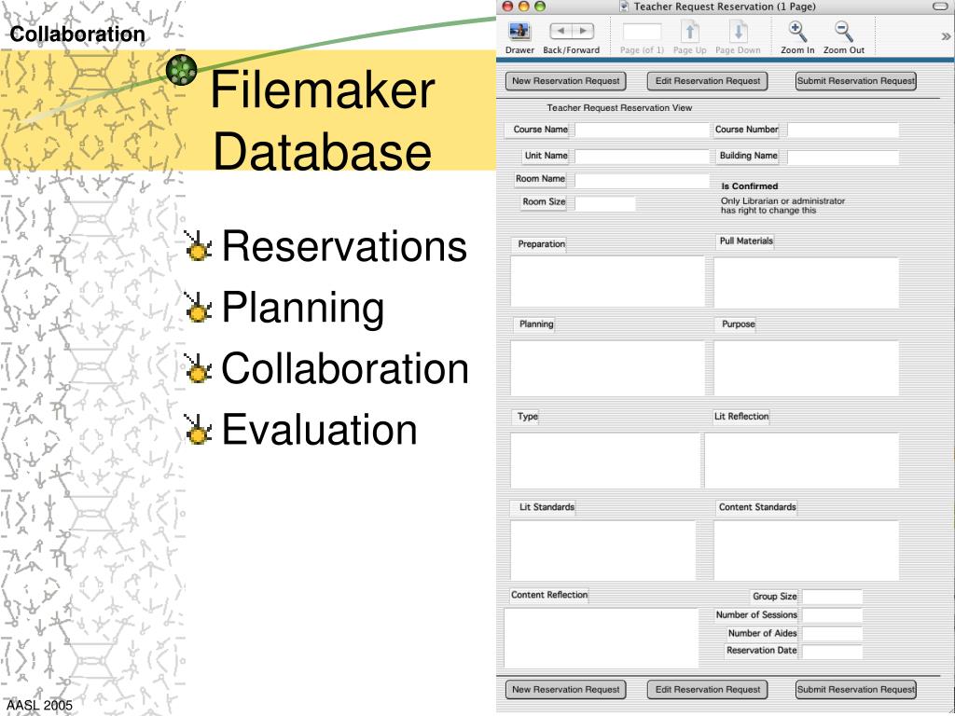
Task: Click inside the Lit Reflection text area
Action: coord(801,461)
